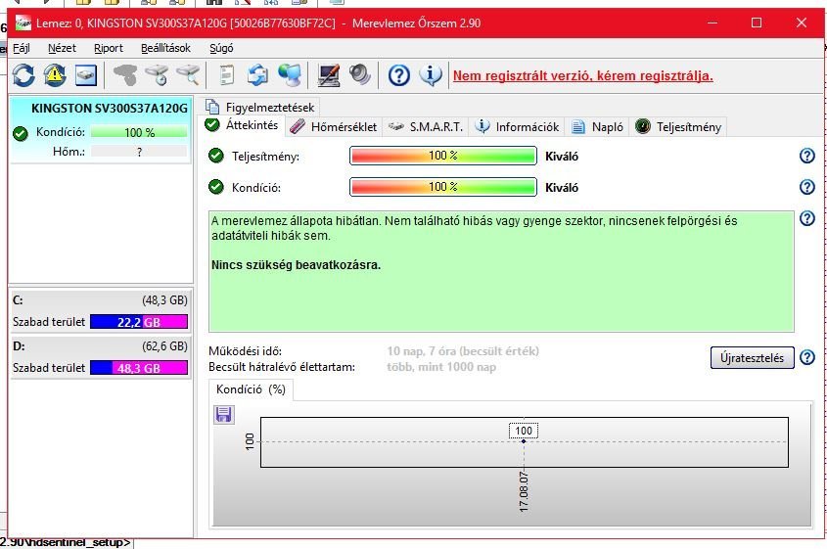Click help icon beside Kondíció bar
This screenshot has width=827, height=549.
pos(807,187)
